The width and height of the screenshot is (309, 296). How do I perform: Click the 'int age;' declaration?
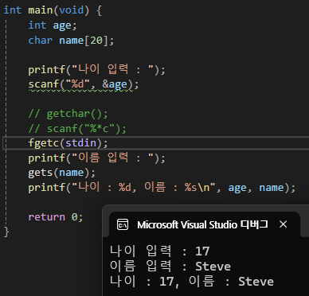click(x=53, y=25)
